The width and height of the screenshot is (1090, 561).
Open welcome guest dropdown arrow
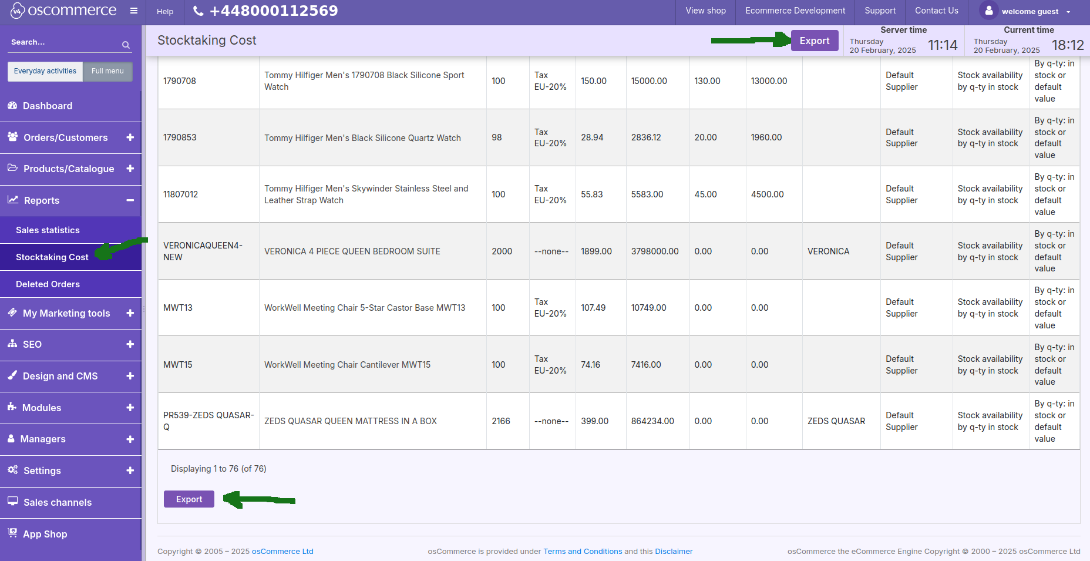point(1068,12)
